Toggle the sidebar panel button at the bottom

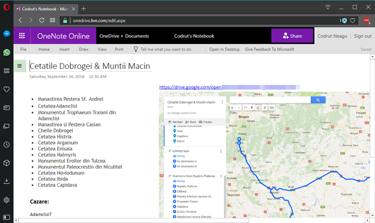[x=7, y=217]
